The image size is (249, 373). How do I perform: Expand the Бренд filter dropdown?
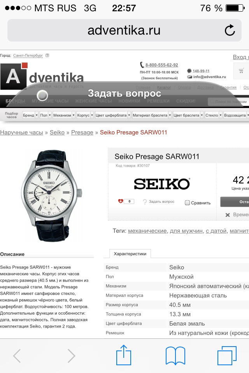30,115
